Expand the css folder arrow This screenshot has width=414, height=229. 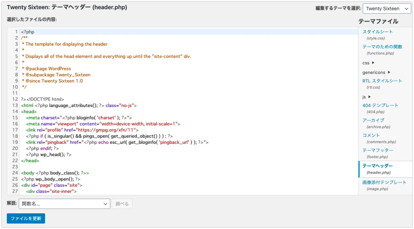pos(373,63)
